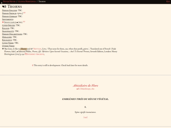This screenshot has height=128, width=171.
Task: Click the small anchor icon in the top-left corner
Action: 2,3
